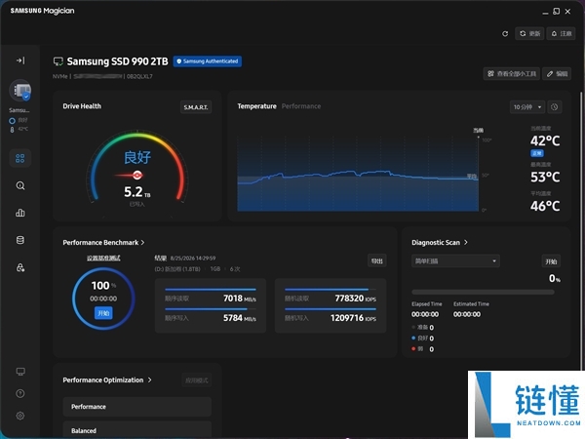
Task: Open the S.M.A.R.T. details button
Action: coord(196,107)
